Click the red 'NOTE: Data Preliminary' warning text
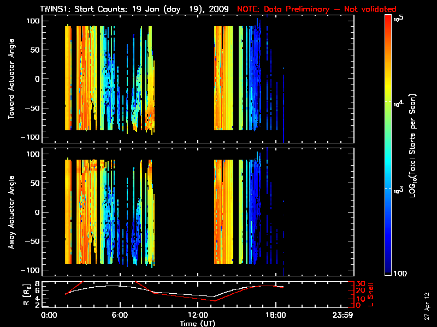The image size is (437, 327). pos(317,9)
